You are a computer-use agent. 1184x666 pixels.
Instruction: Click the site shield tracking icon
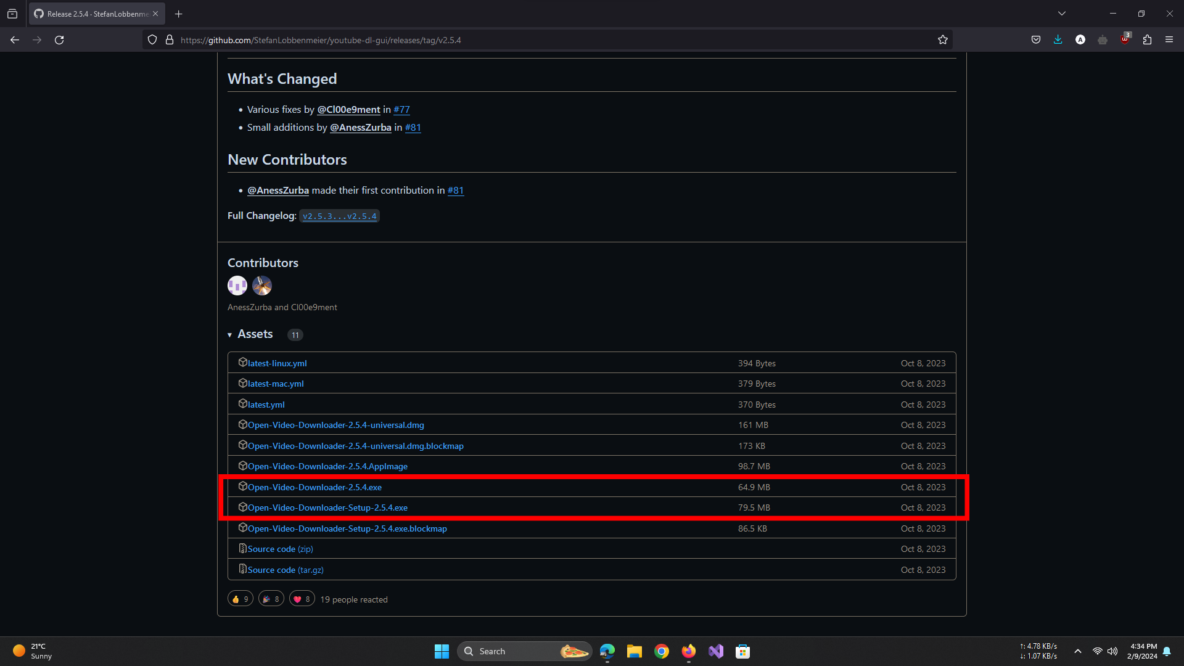(x=152, y=40)
